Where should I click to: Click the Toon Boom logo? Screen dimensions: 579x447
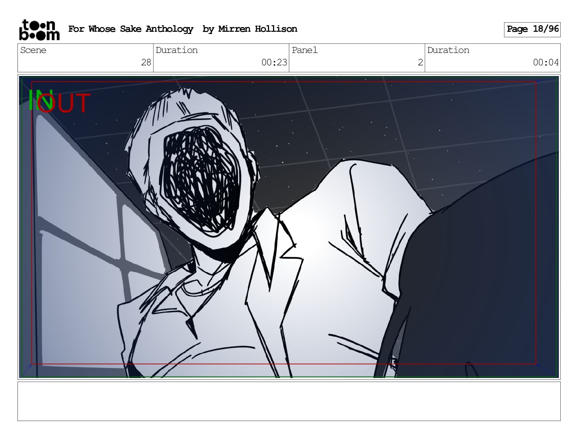pos(39,30)
